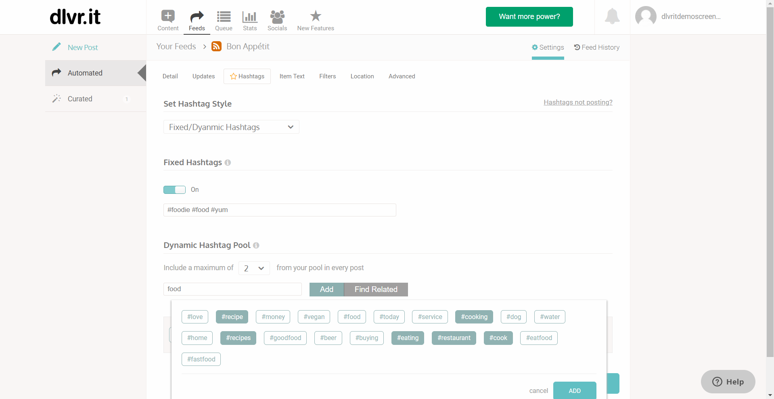Deselect the #restaurant hashtag chip
The height and width of the screenshot is (399, 774).
click(x=454, y=338)
